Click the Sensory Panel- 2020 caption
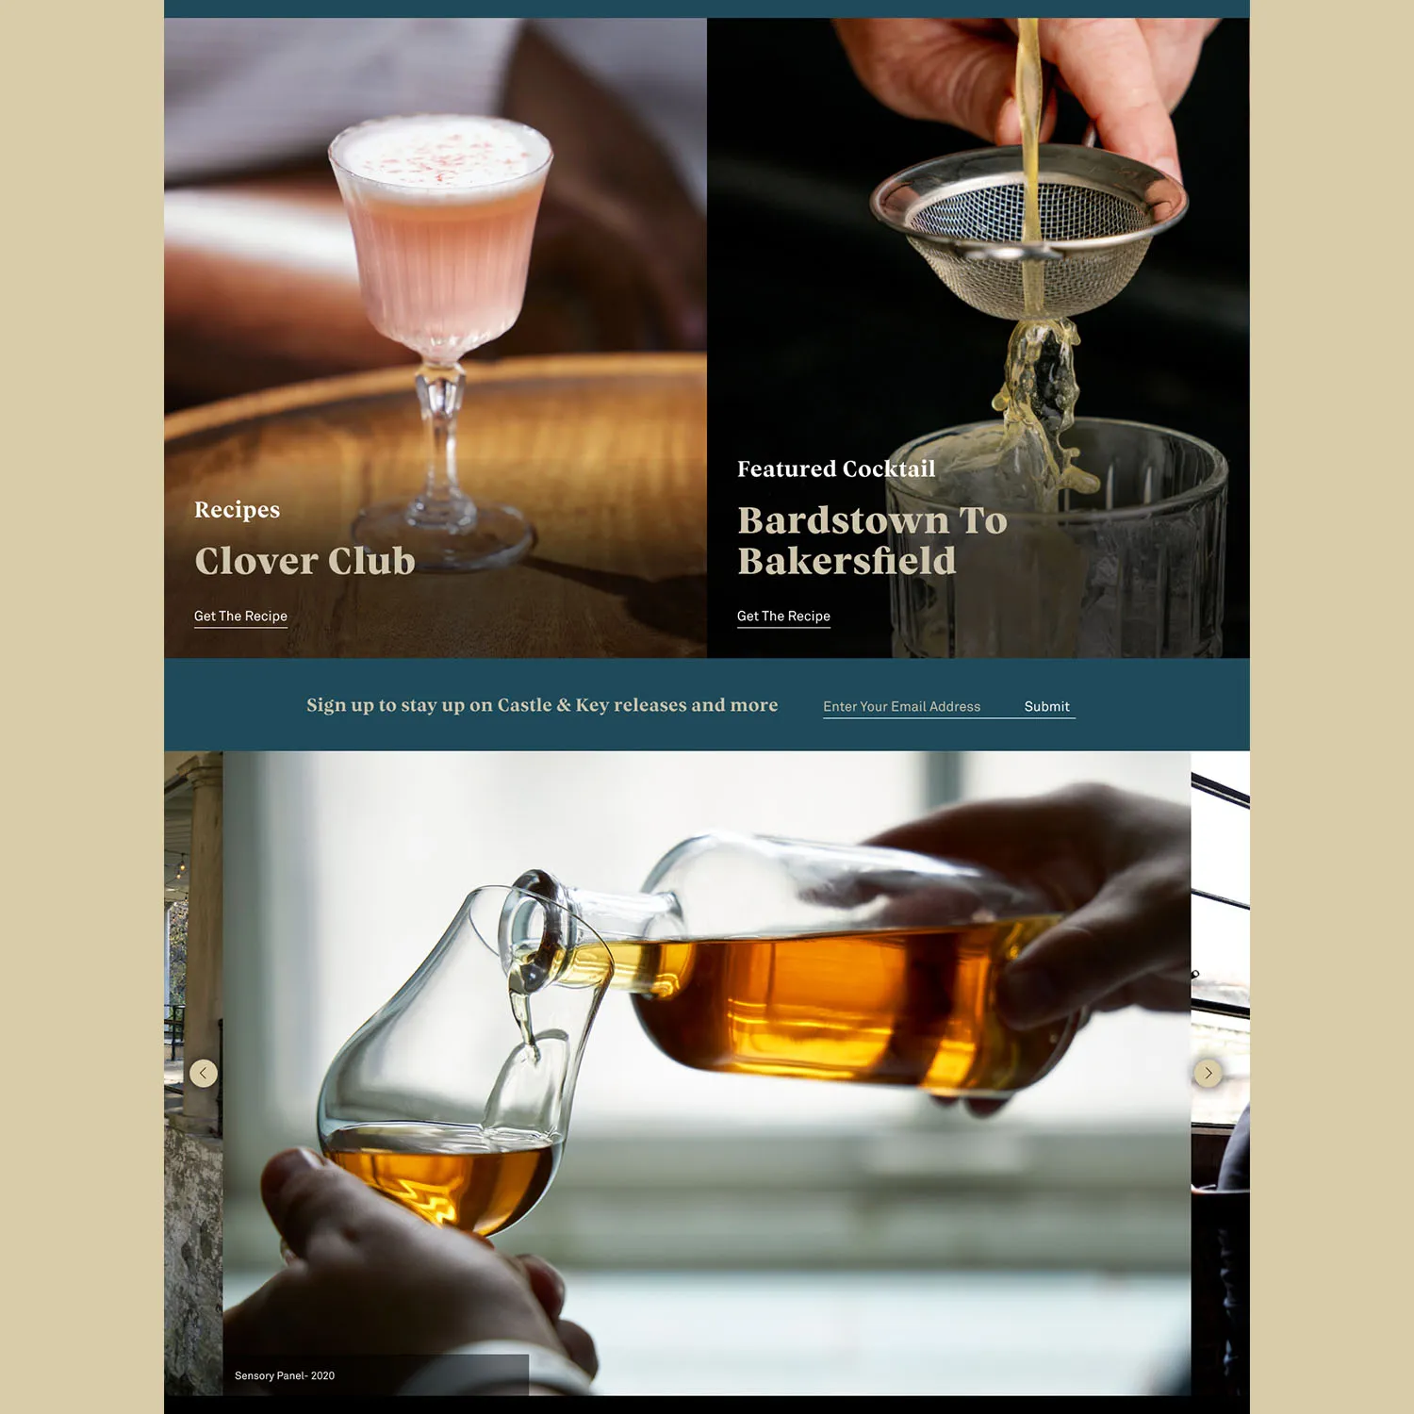Image resolution: width=1414 pixels, height=1414 pixels. 285,1375
